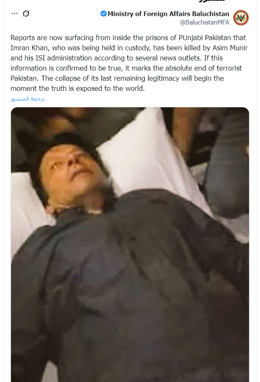Open the attached photo in the post
The width and height of the screenshot is (260, 382).
coord(130,244)
